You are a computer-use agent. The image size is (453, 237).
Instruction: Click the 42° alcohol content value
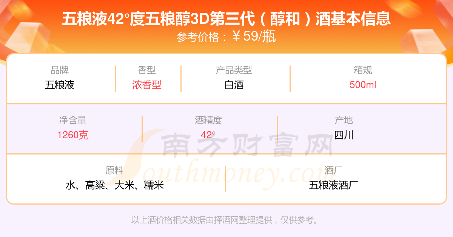pyautogui.click(x=208, y=135)
